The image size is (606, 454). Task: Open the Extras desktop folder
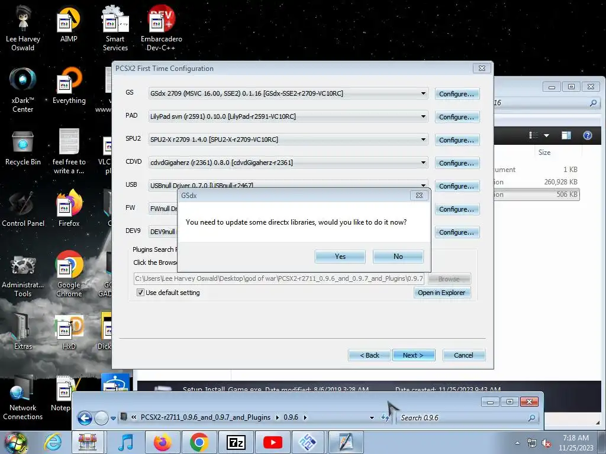23,332
